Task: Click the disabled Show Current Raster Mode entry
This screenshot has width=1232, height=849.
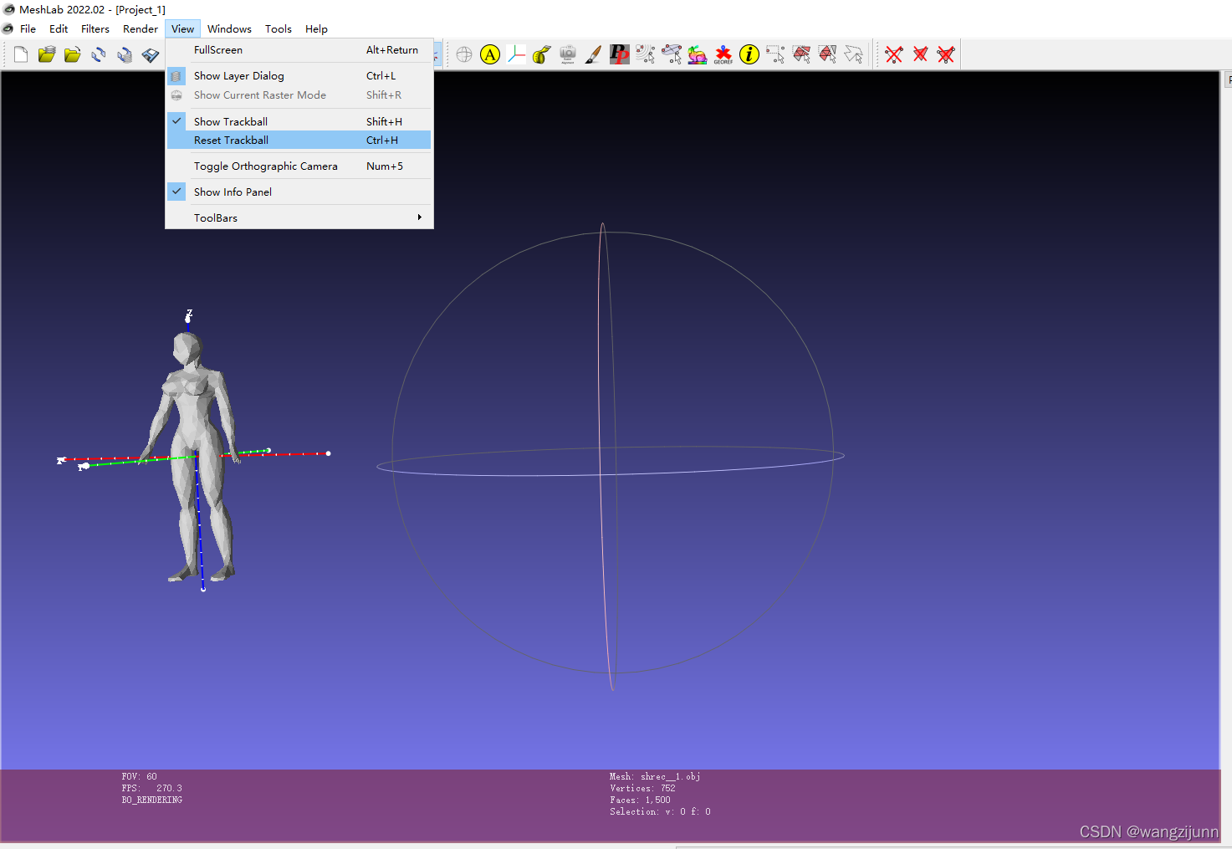Action: click(299, 95)
